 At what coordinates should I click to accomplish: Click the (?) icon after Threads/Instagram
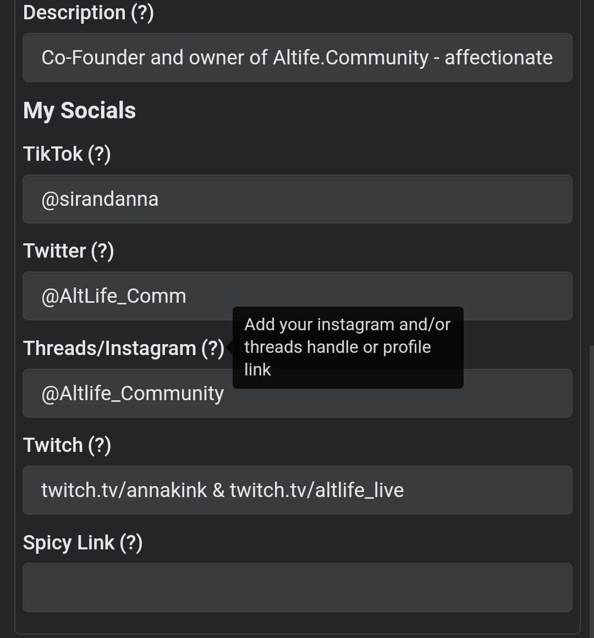[x=213, y=348]
